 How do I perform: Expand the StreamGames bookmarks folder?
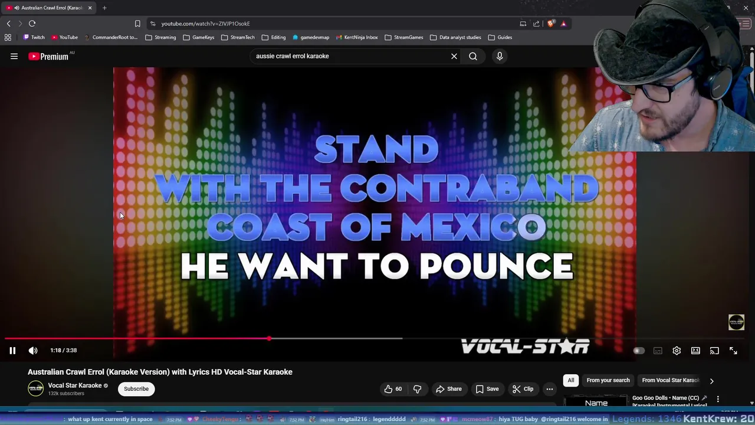404,37
